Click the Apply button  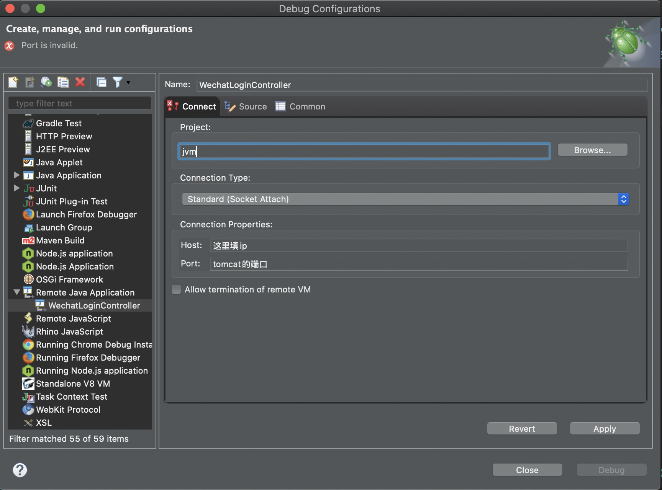605,429
